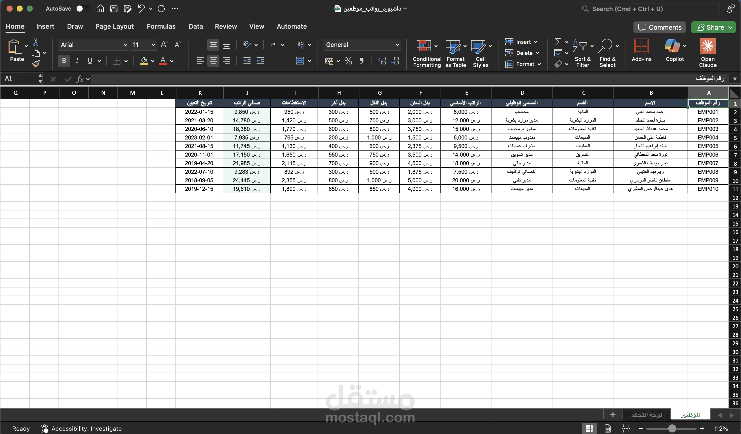Toggle Bold formatting
The width and height of the screenshot is (741, 434).
(64, 61)
